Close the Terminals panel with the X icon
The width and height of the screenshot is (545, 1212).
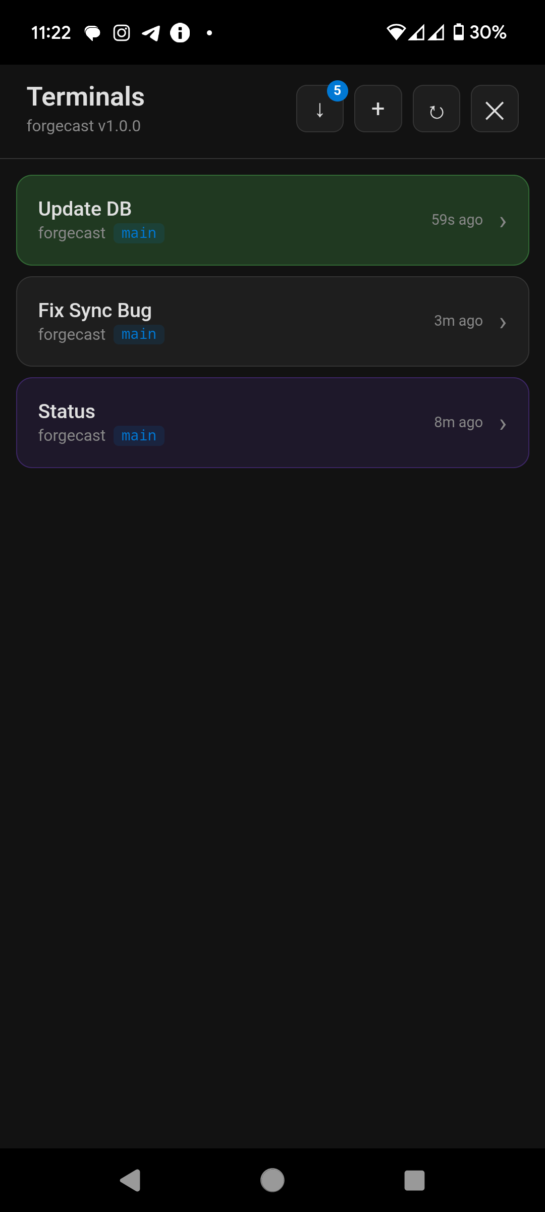coord(494,109)
